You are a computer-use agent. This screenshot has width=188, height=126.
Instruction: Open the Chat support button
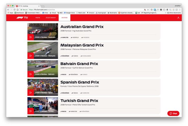[173, 113]
